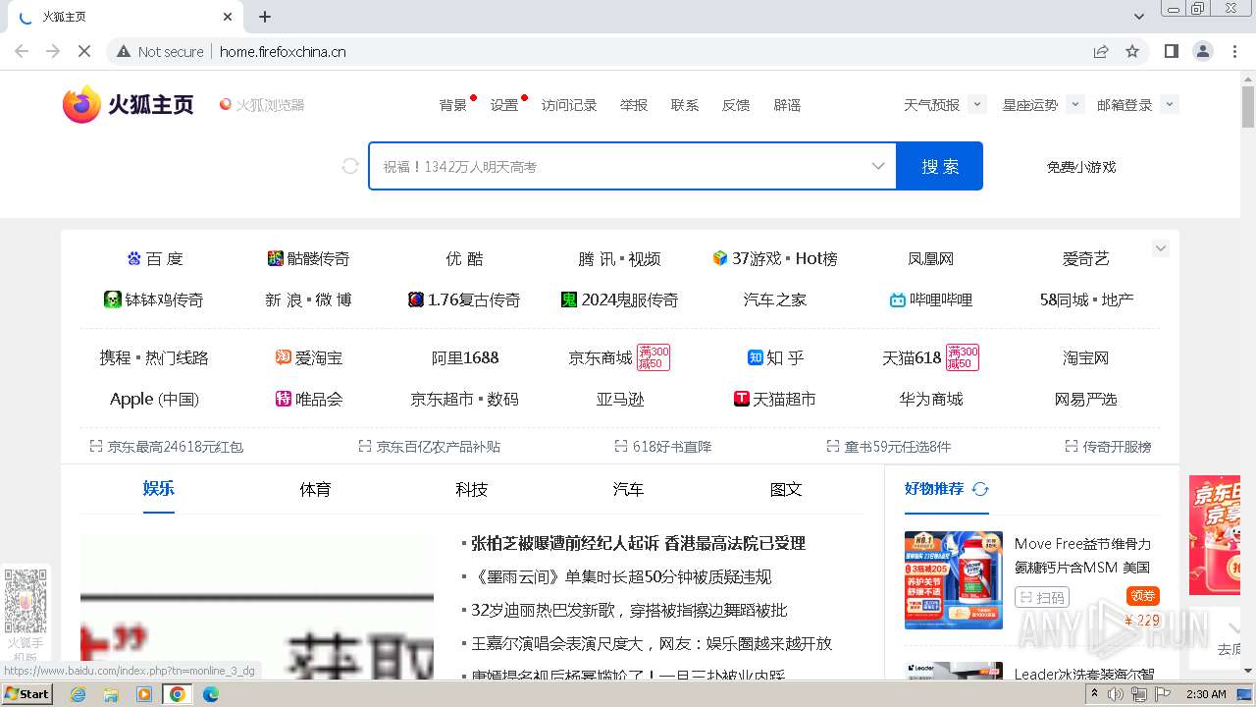This screenshot has width=1256, height=707.
Task: Open 访问记录 menu item
Action: (569, 105)
